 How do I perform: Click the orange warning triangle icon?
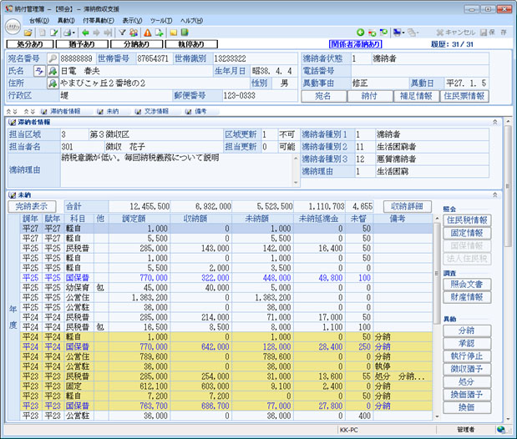[x=147, y=32]
